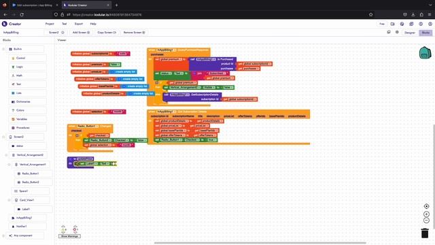The image size is (435, 245).
Task: Open the Help menu
Action: (x=93, y=24)
